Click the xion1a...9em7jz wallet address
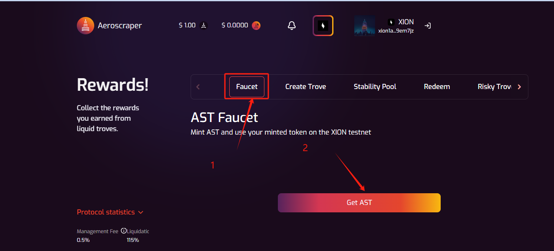The image size is (554, 251). [x=396, y=31]
